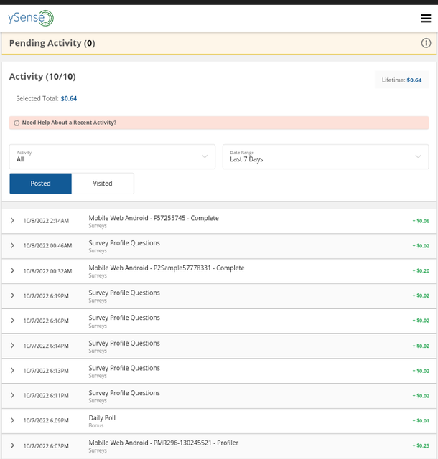438x459 pixels.
Task: Switch to the Posted tab
Action: pyautogui.click(x=41, y=184)
